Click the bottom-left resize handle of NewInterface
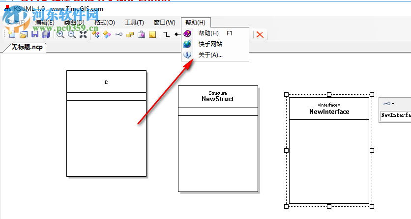 286,206
